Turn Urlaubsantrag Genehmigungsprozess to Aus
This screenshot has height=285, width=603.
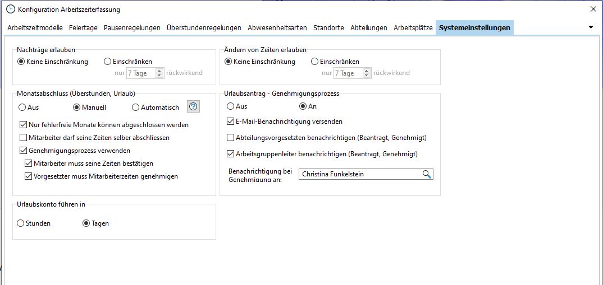(x=230, y=106)
